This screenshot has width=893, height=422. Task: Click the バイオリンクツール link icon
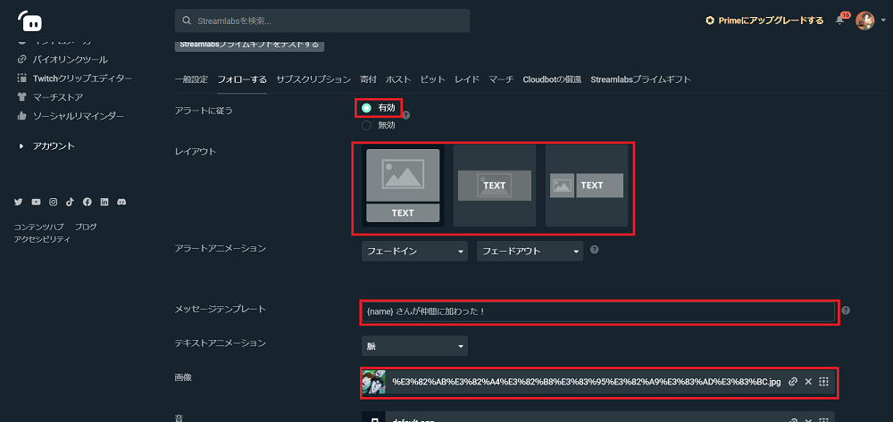pyautogui.click(x=22, y=59)
